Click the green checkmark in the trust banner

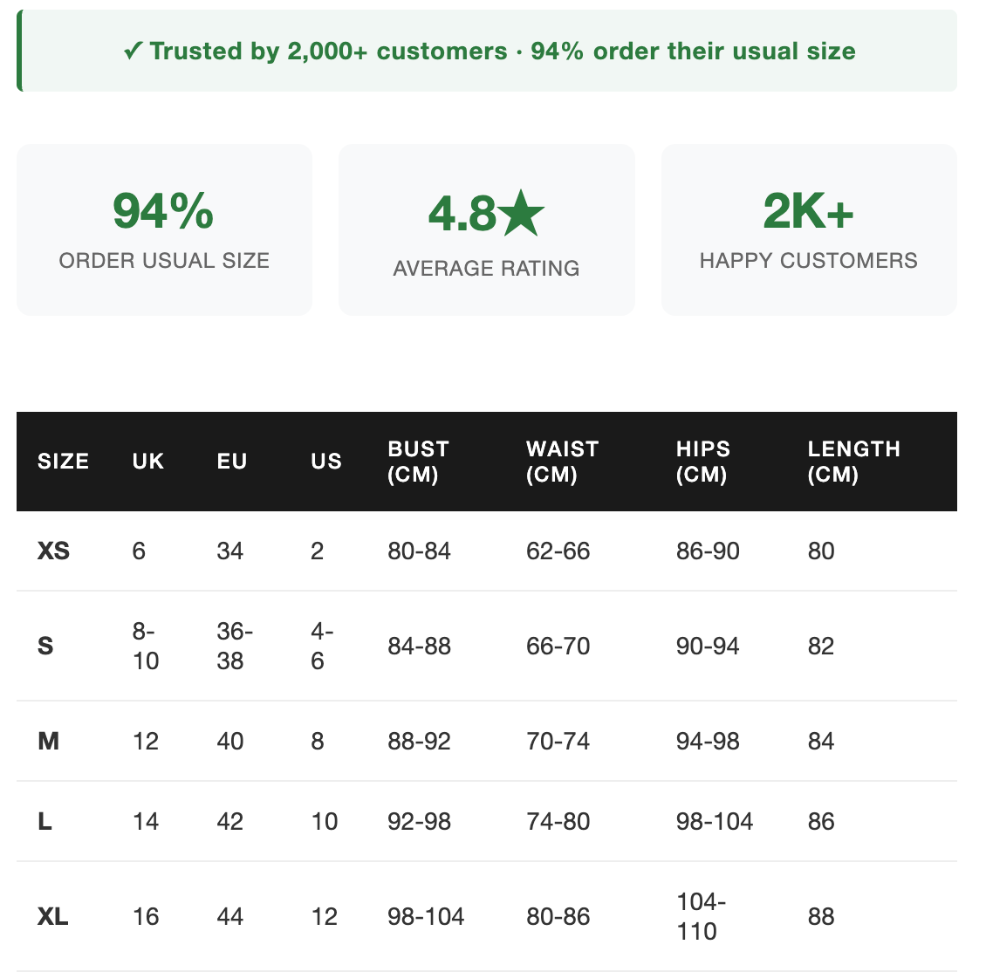(x=133, y=51)
